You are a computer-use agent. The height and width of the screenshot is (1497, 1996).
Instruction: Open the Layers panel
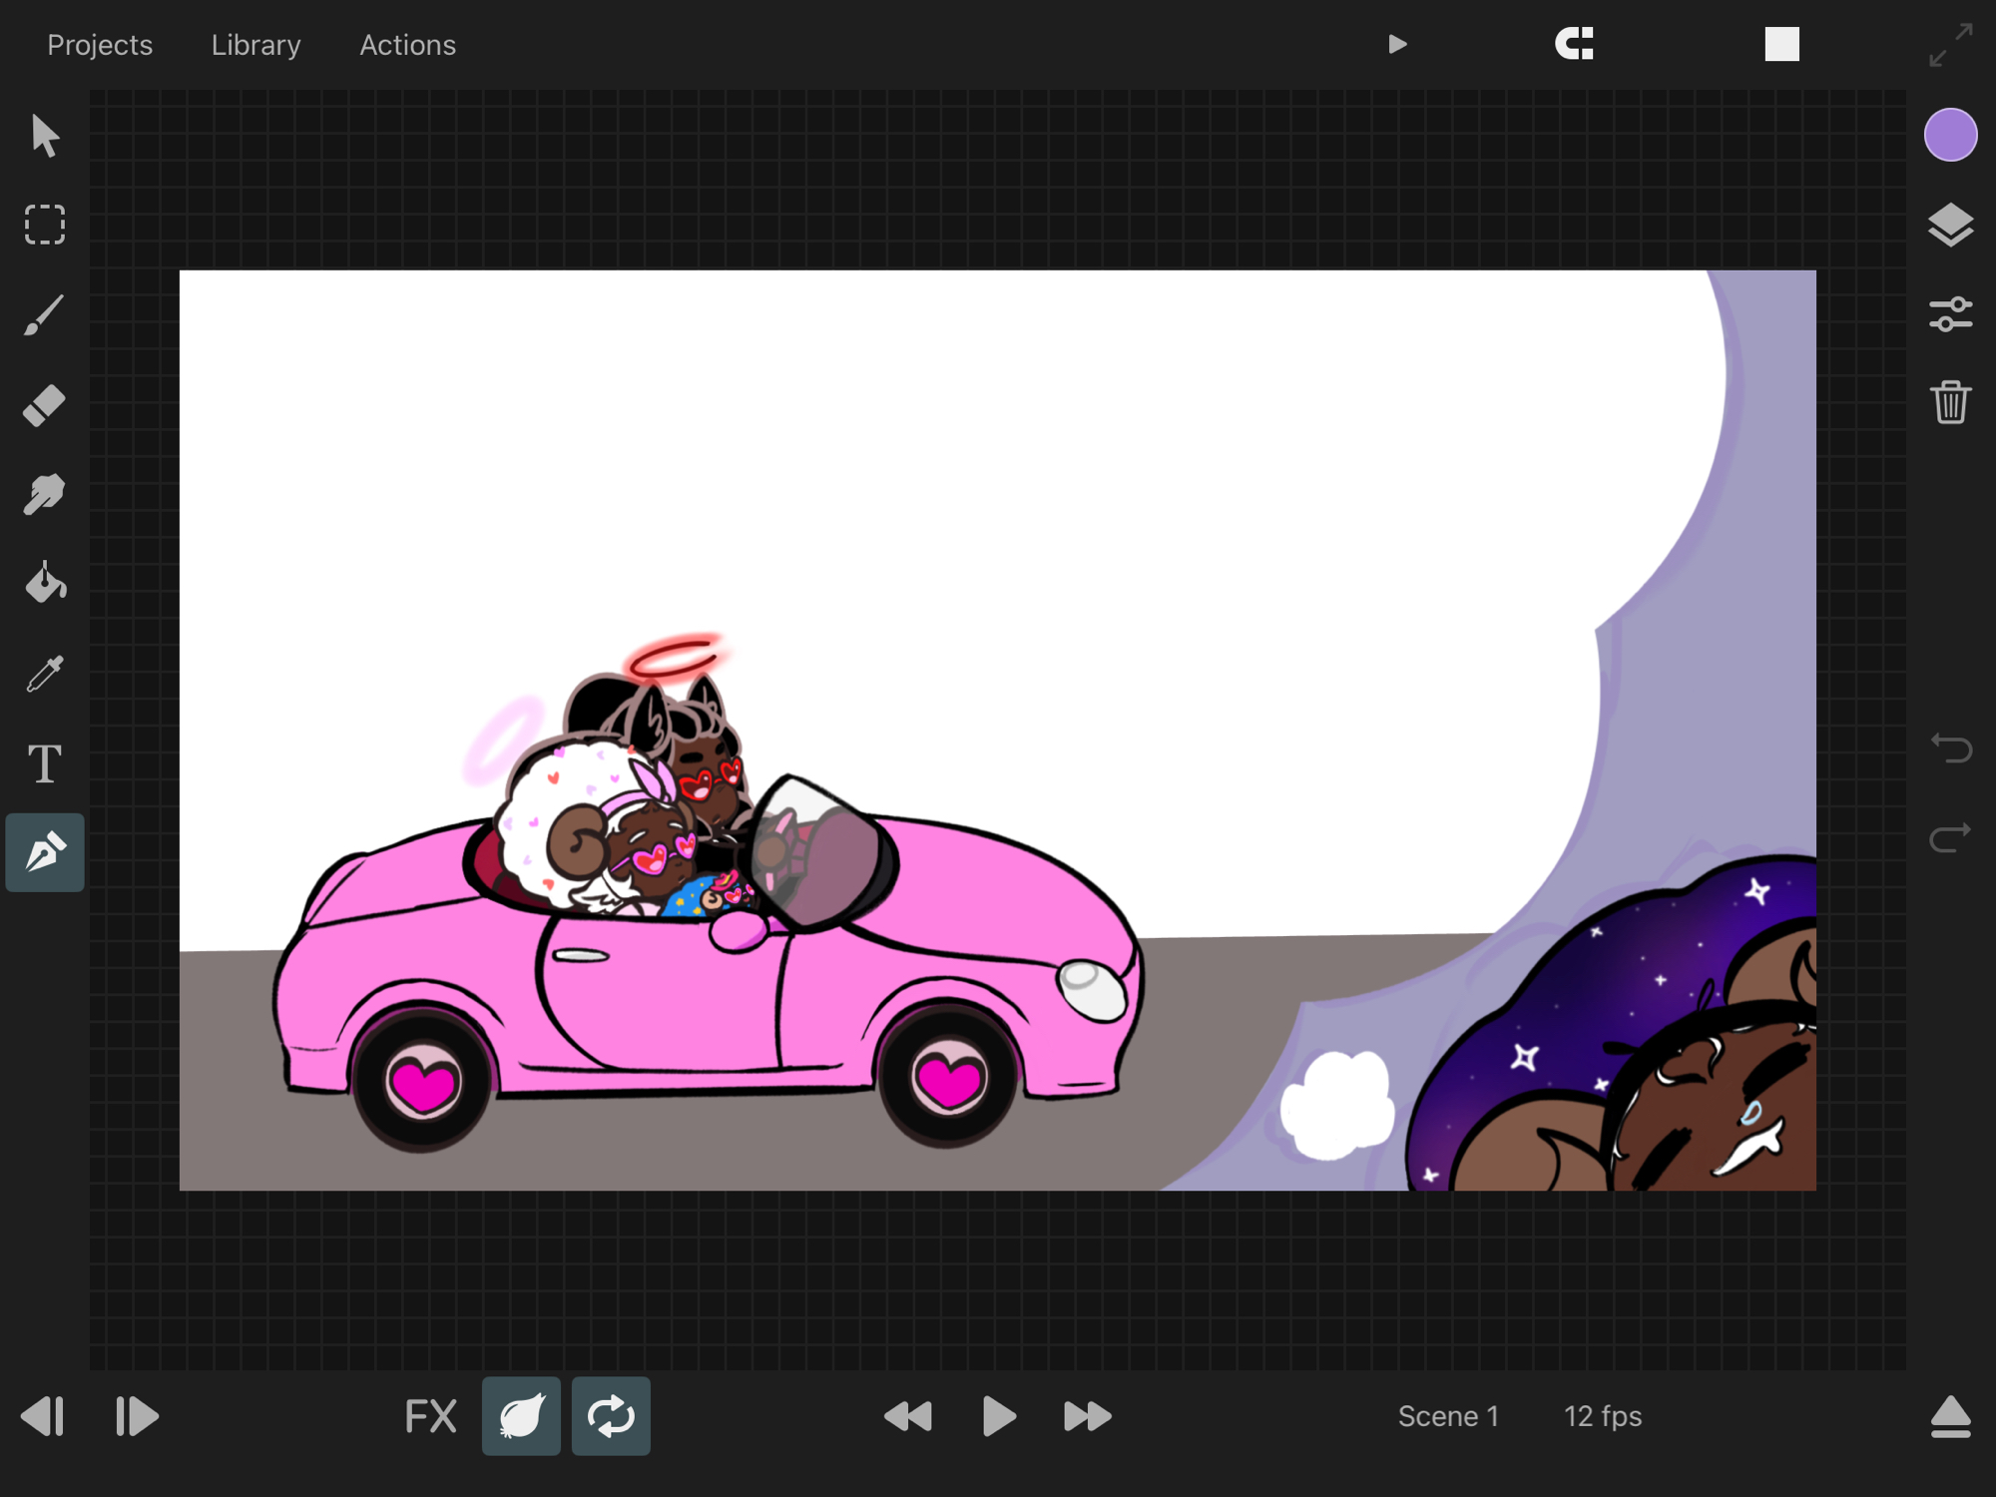pyautogui.click(x=1950, y=226)
